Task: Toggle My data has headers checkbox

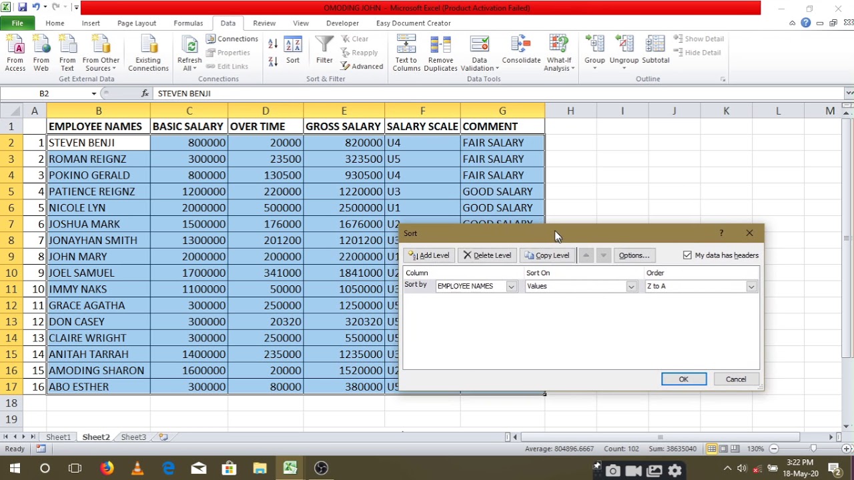Action: pyautogui.click(x=687, y=255)
